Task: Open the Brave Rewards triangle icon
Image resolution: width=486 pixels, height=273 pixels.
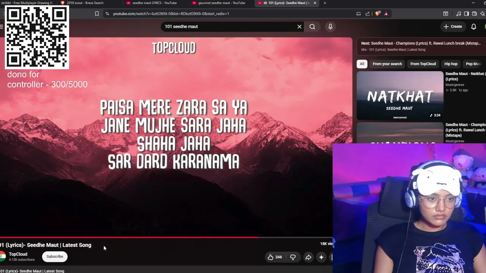Action: coord(386,14)
